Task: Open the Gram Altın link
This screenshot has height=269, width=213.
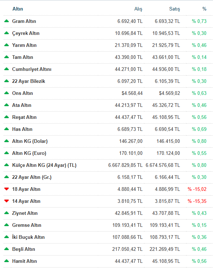Action: pos(24,21)
